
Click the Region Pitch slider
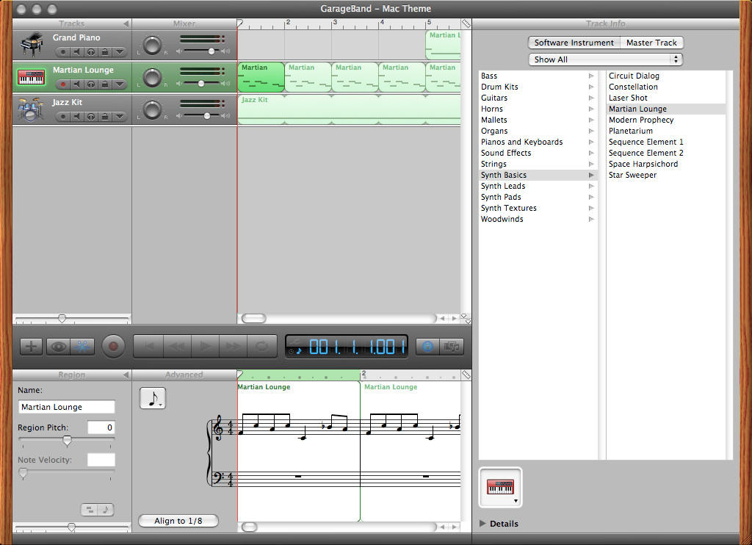(x=67, y=440)
